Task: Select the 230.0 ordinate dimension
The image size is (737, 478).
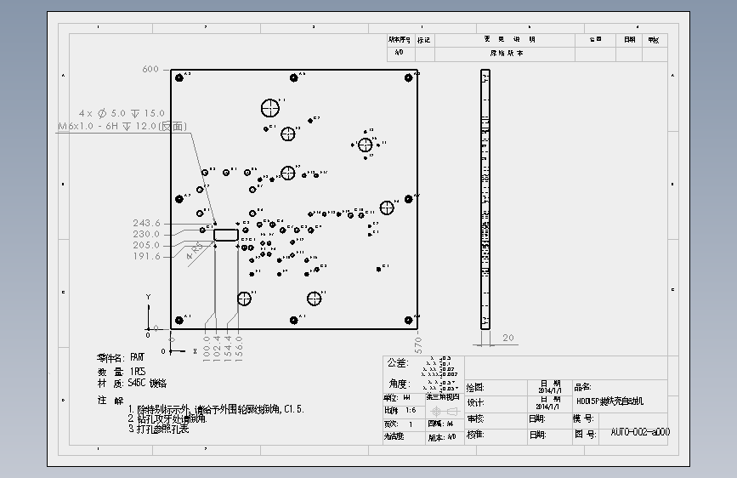Action: pos(146,234)
